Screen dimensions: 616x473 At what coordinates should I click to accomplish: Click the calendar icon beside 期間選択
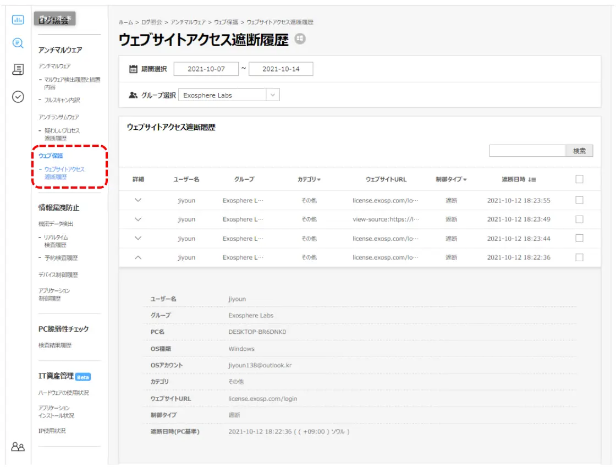pos(133,69)
